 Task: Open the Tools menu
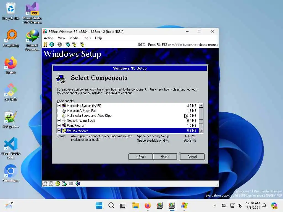[x=87, y=38]
